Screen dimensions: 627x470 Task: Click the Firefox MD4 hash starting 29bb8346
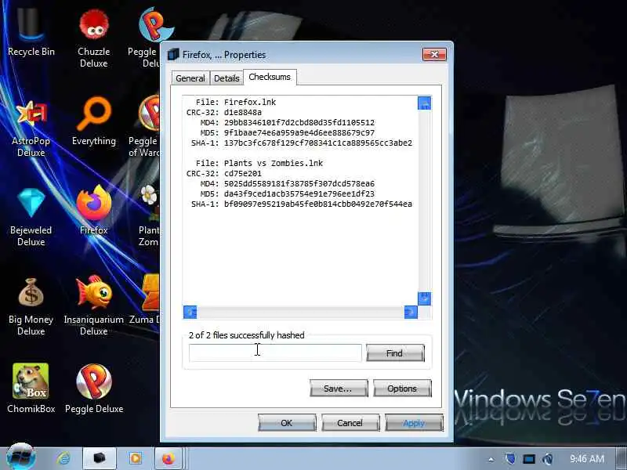(x=299, y=122)
